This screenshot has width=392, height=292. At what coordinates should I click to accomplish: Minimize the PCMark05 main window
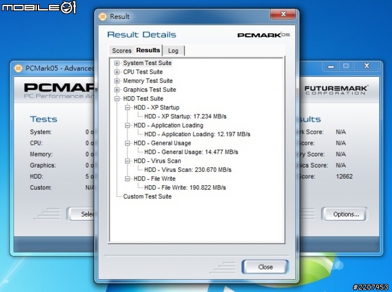(331, 66)
